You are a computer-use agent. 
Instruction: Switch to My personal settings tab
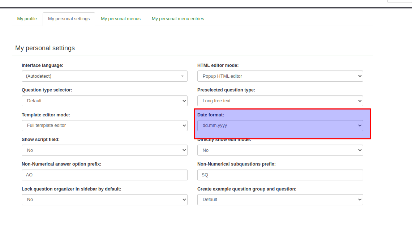69,19
